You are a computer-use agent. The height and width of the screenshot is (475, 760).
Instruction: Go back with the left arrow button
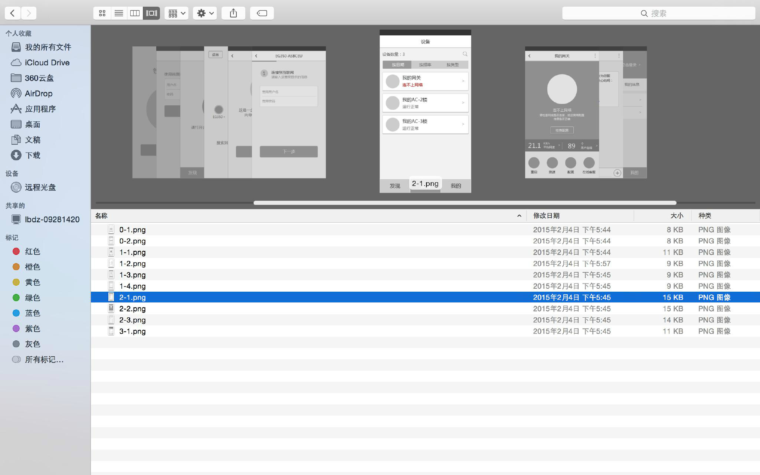click(x=13, y=13)
